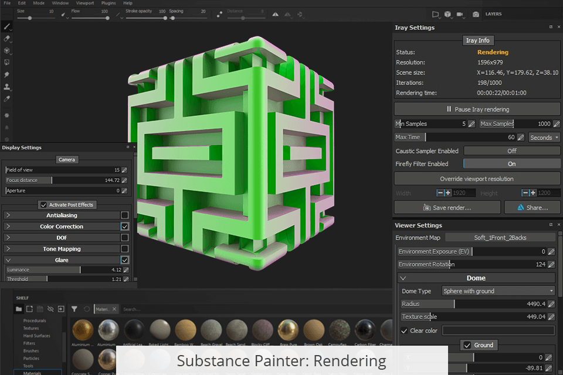Collapse the Dome section
The height and width of the screenshot is (375, 563).
(403, 278)
